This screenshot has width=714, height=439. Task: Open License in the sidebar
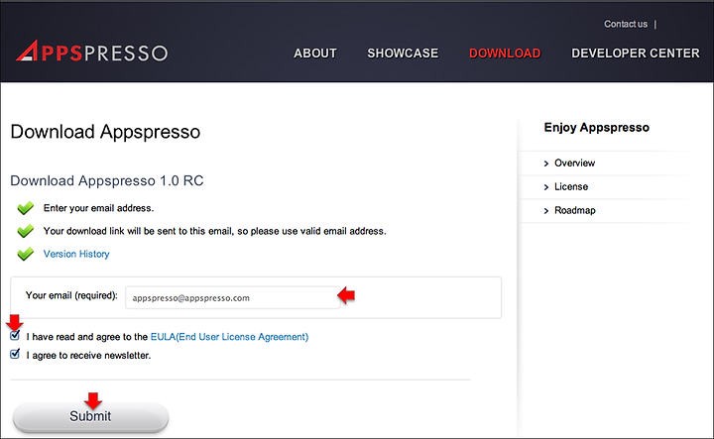[x=571, y=186]
